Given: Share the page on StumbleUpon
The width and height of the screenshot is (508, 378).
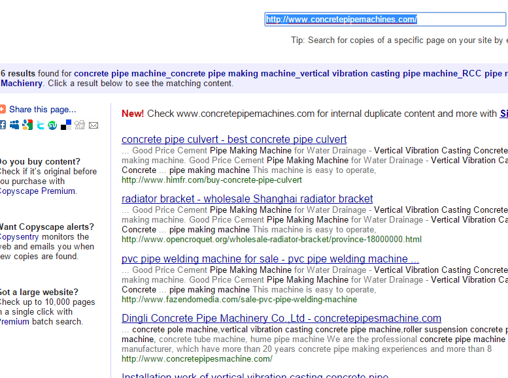Looking at the screenshot, I should click(52, 125).
